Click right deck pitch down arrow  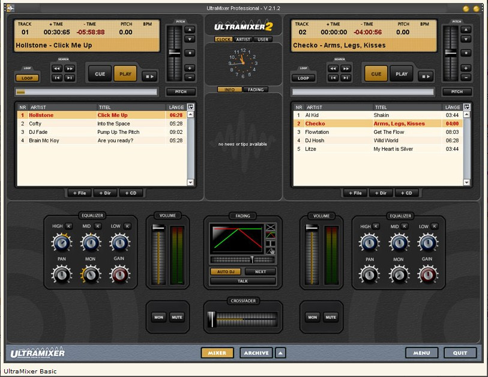pos(466,39)
